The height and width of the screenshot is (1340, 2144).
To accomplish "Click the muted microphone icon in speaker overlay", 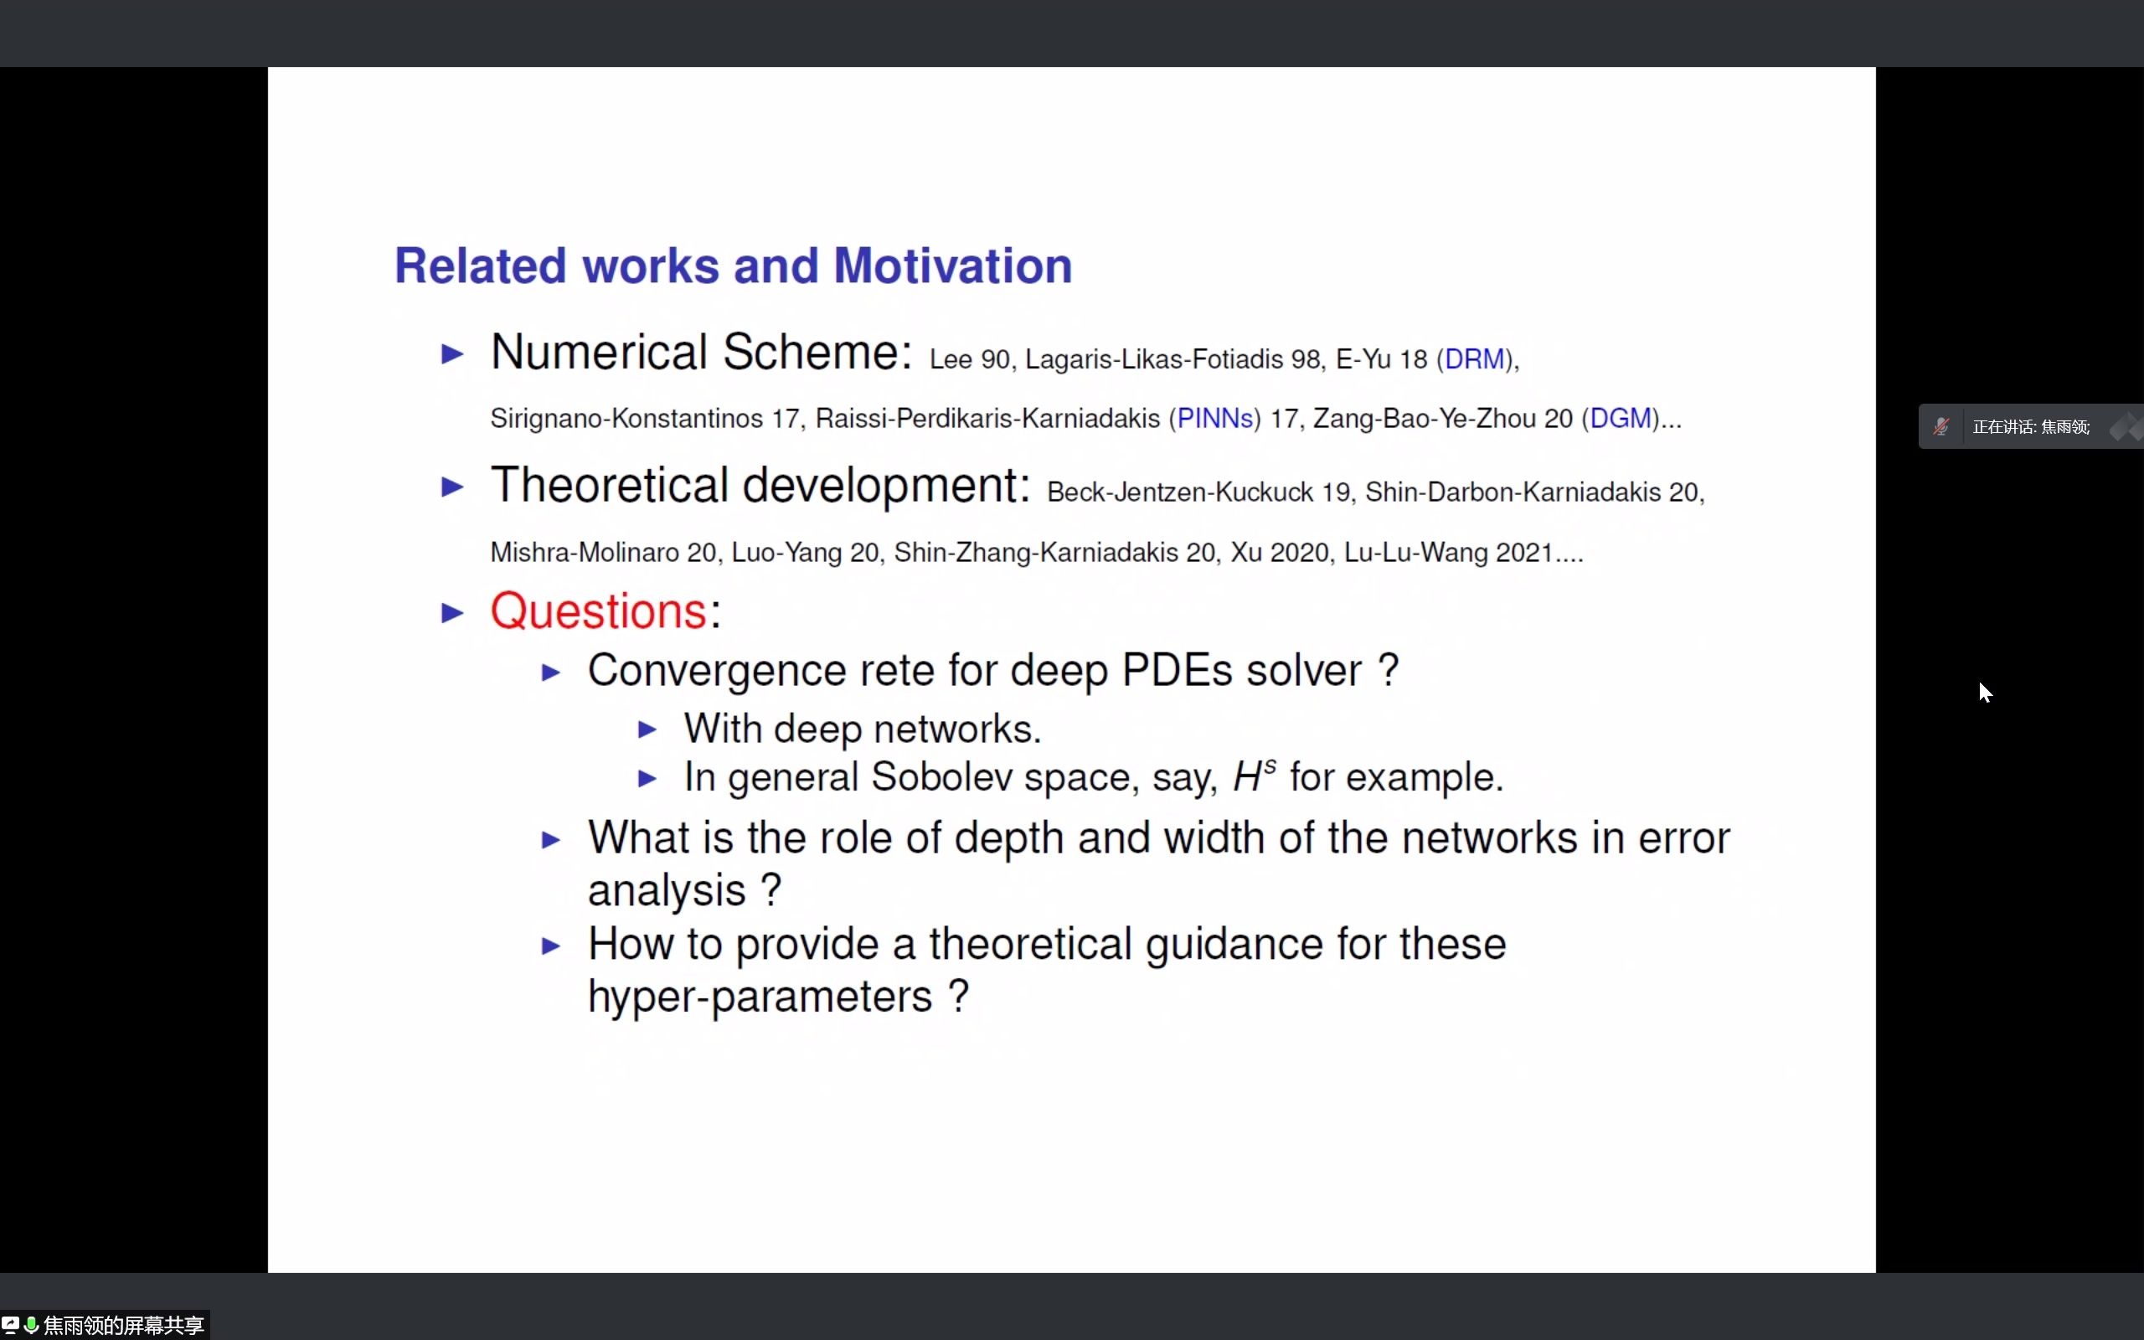I will [1940, 427].
